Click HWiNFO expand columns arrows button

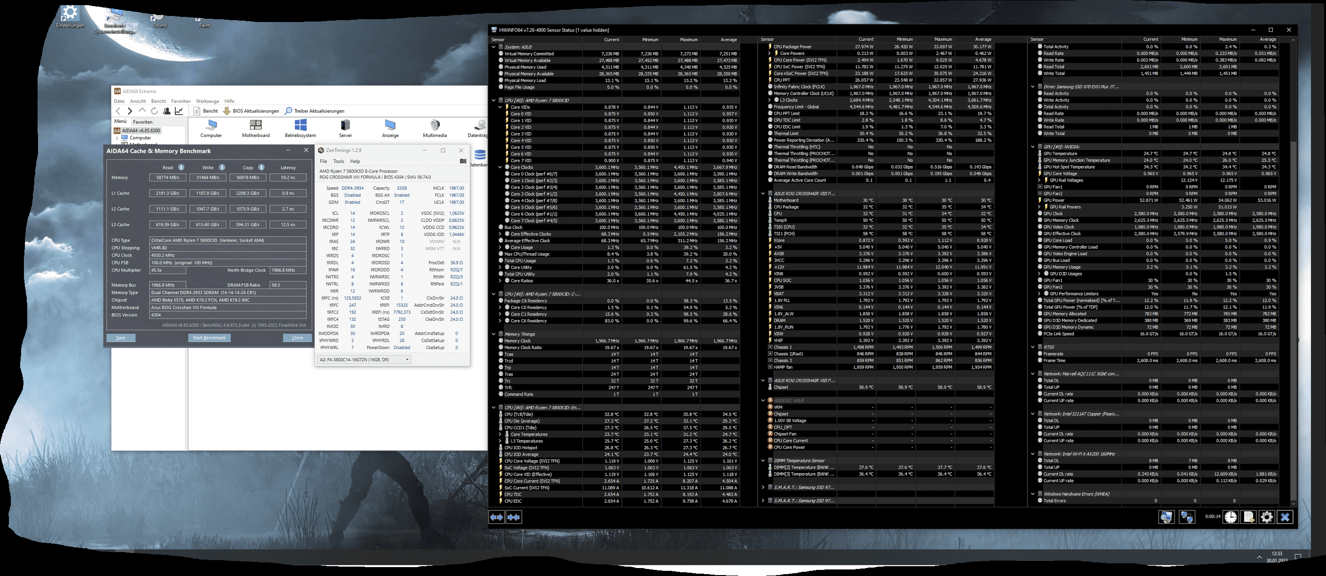(496, 517)
